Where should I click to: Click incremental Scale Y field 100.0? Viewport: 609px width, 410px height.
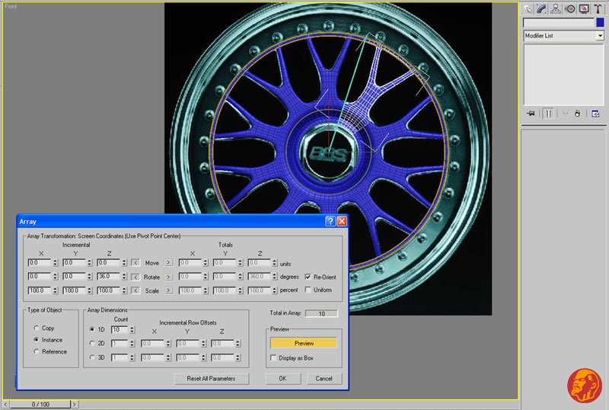(74, 290)
